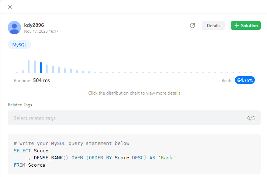Click the green Solution button
The height and width of the screenshot is (177, 267).
246,25
